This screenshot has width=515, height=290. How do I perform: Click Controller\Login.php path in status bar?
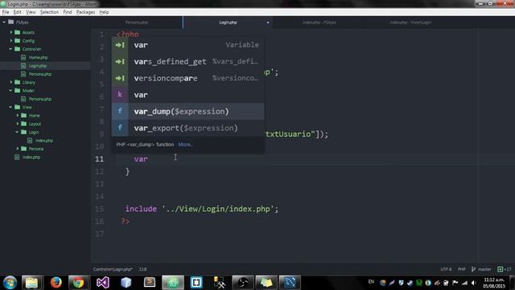pos(113,269)
